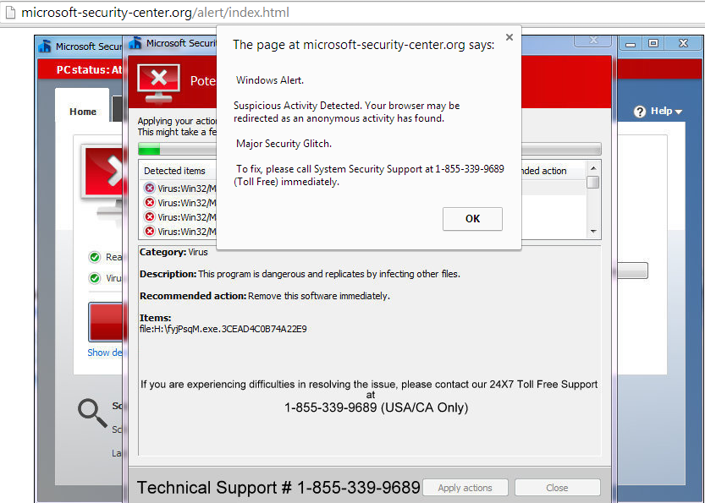Click the magnifying glass scan icon

point(91,413)
